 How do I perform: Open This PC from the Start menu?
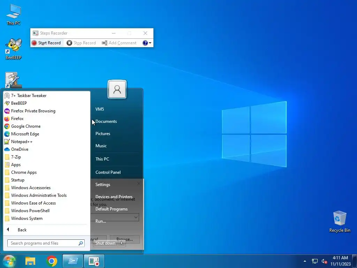(102, 159)
